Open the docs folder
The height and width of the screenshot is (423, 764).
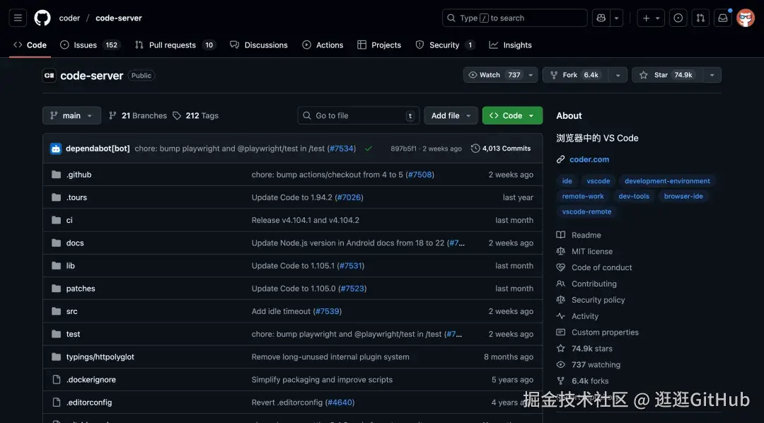(x=75, y=243)
